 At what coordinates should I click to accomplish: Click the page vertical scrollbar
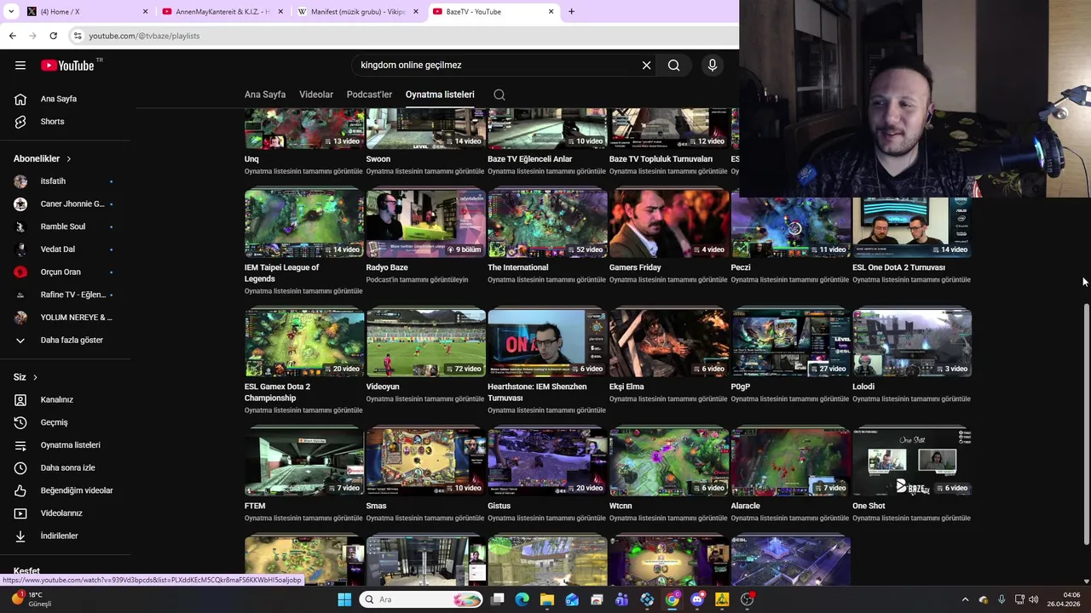click(x=1085, y=423)
